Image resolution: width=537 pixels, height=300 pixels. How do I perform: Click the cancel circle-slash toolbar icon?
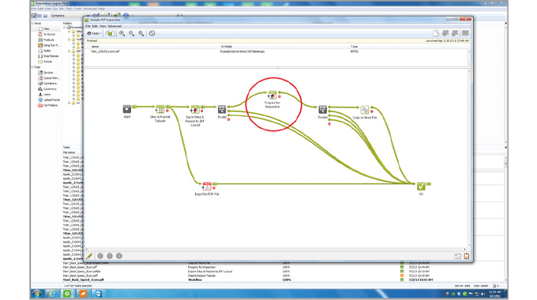152,33
